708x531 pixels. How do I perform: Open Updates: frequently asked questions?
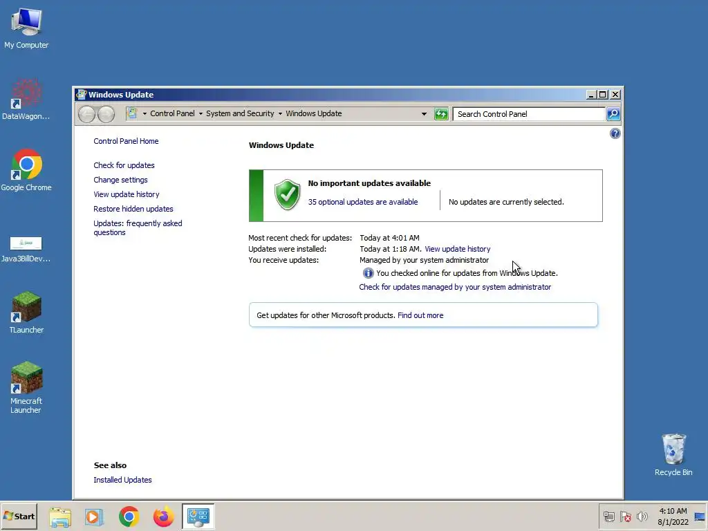pos(138,227)
